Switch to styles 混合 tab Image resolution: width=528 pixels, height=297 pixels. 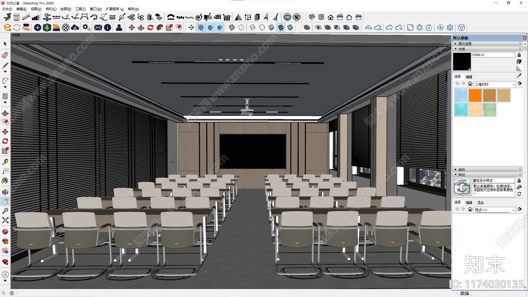(x=480, y=203)
